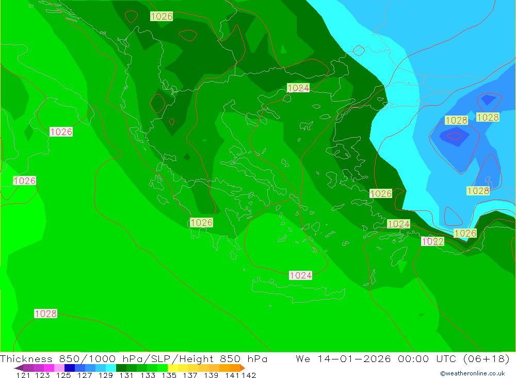Click the forecast date 14-01-2026
The image size is (516, 378).
(354, 358)
